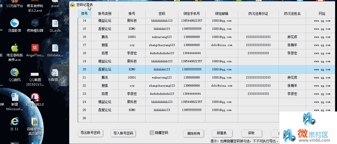Select account zcy in row 17
This screenshot has height=144, width=337.
coord(132,45)
